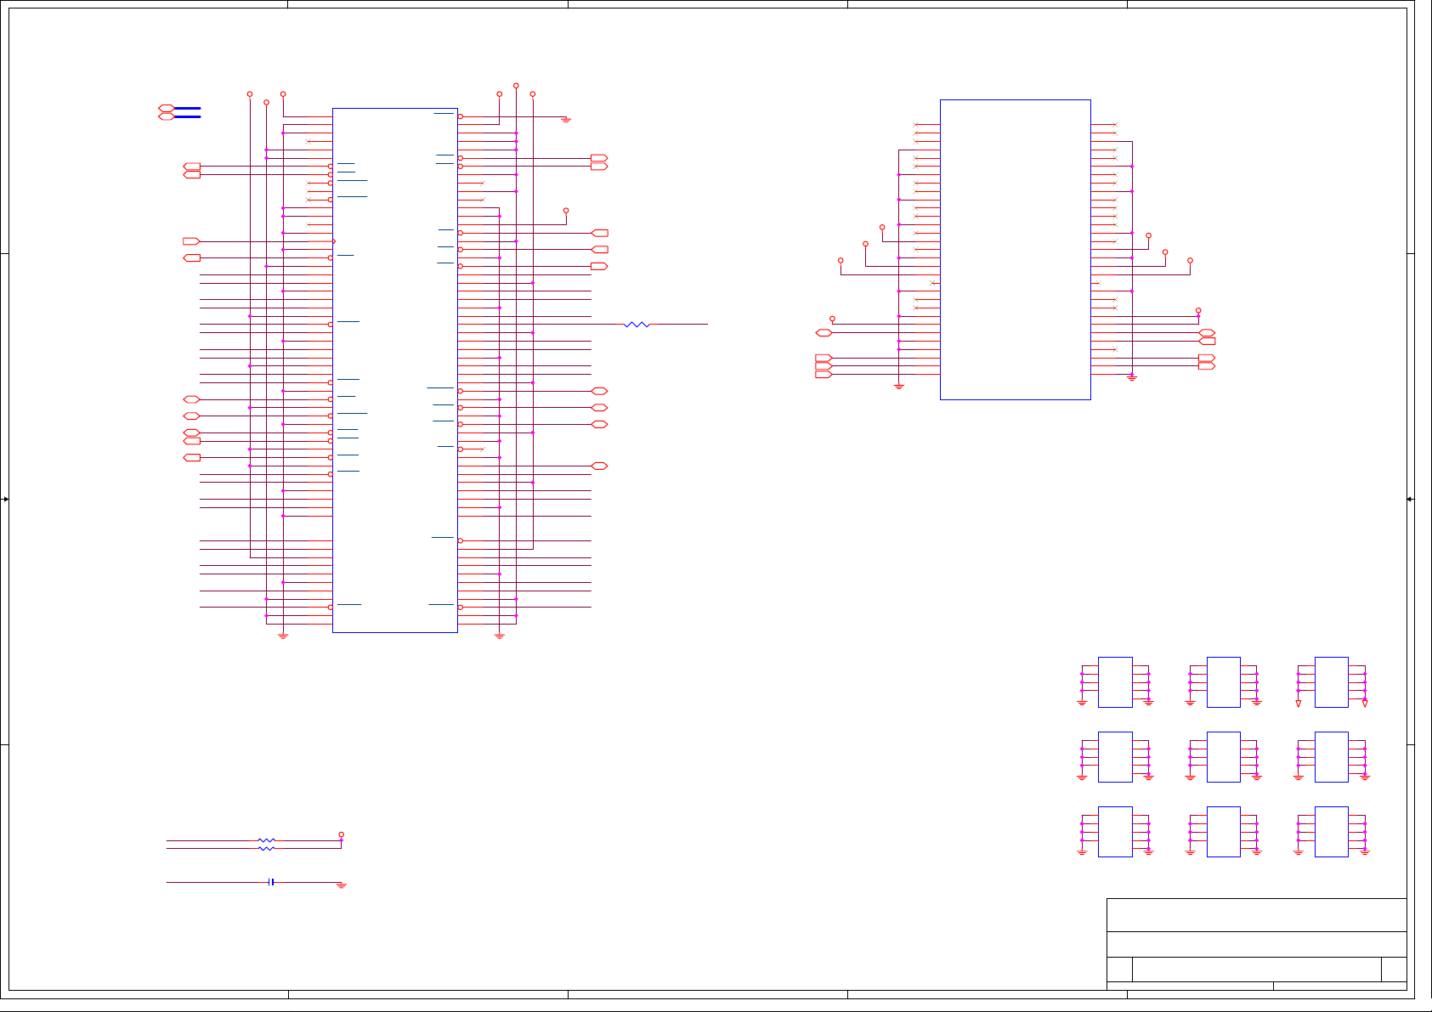This screenshot has width=1432, height=1012.
Task: Select the bottom-left chip of the nine-chip grid
Action: point(1115,832)
